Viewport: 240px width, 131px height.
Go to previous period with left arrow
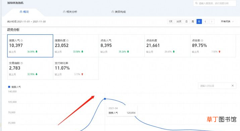[x=205, y=21]
